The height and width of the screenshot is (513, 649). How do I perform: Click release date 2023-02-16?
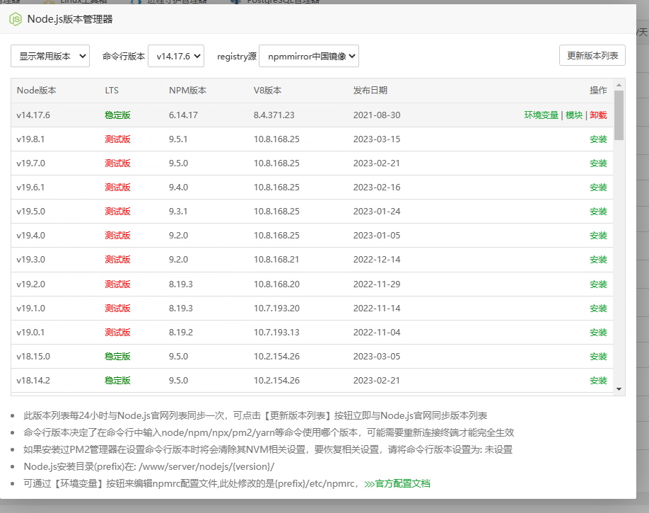tap(377, 188)
